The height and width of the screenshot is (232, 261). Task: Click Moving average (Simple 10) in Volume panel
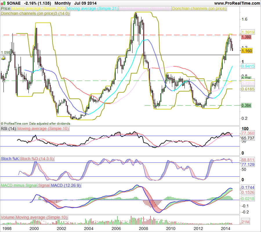coord(41,217)
